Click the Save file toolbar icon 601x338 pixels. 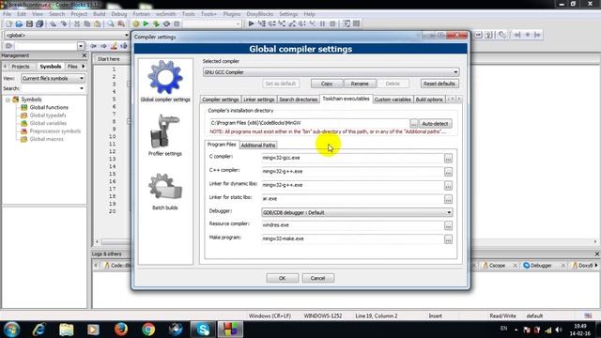point(29,23)
